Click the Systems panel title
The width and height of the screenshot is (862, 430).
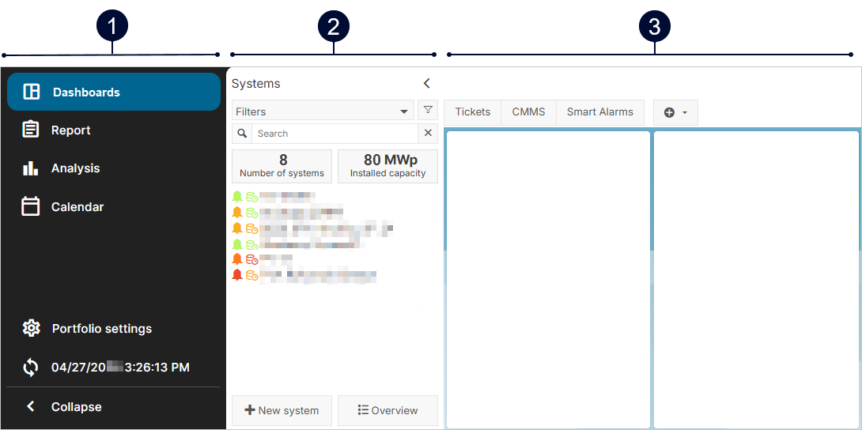coord(255,84)
